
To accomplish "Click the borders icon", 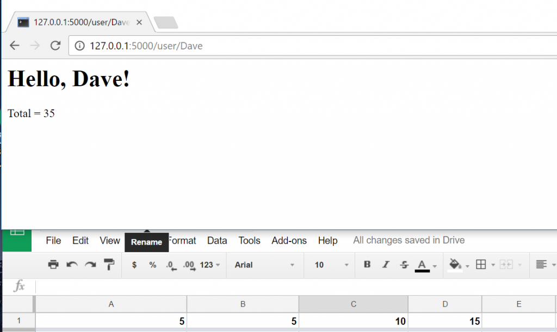I will [481, 264].
